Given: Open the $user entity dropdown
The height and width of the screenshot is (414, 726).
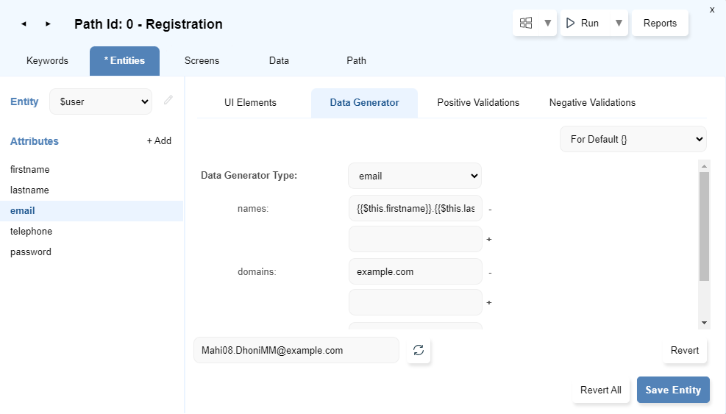Looking at the screenshot, I should [101, 101].
